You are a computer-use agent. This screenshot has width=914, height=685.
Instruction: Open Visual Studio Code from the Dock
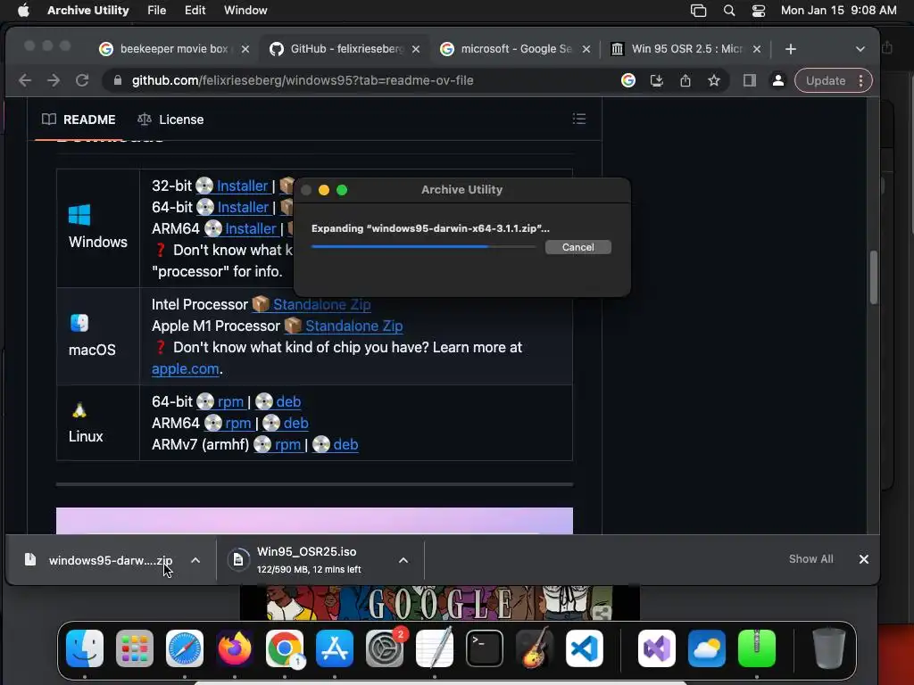(584, 648)
